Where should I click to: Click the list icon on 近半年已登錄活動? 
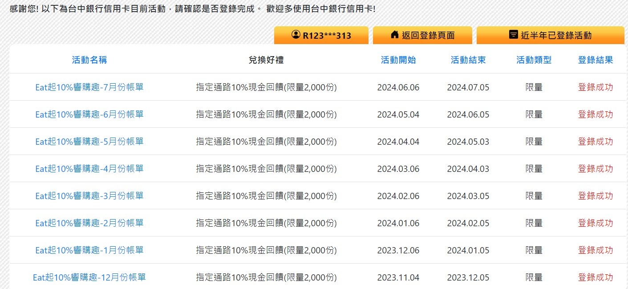coord(513,35)
